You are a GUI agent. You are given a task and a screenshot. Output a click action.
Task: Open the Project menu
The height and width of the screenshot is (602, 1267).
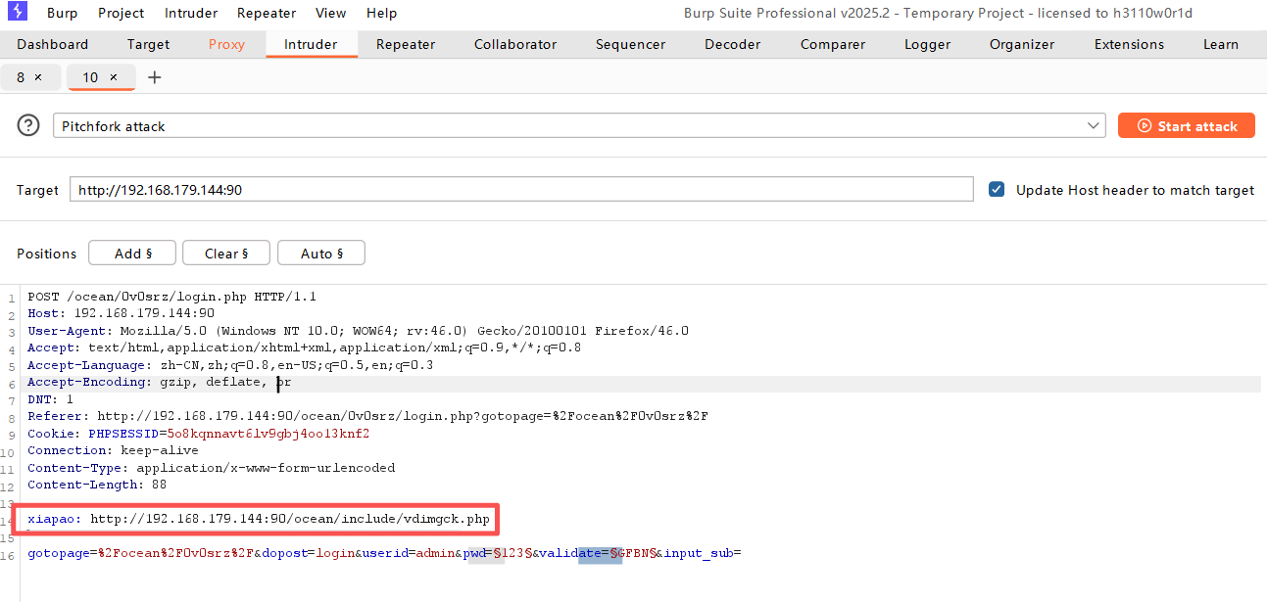pos(122,13)
